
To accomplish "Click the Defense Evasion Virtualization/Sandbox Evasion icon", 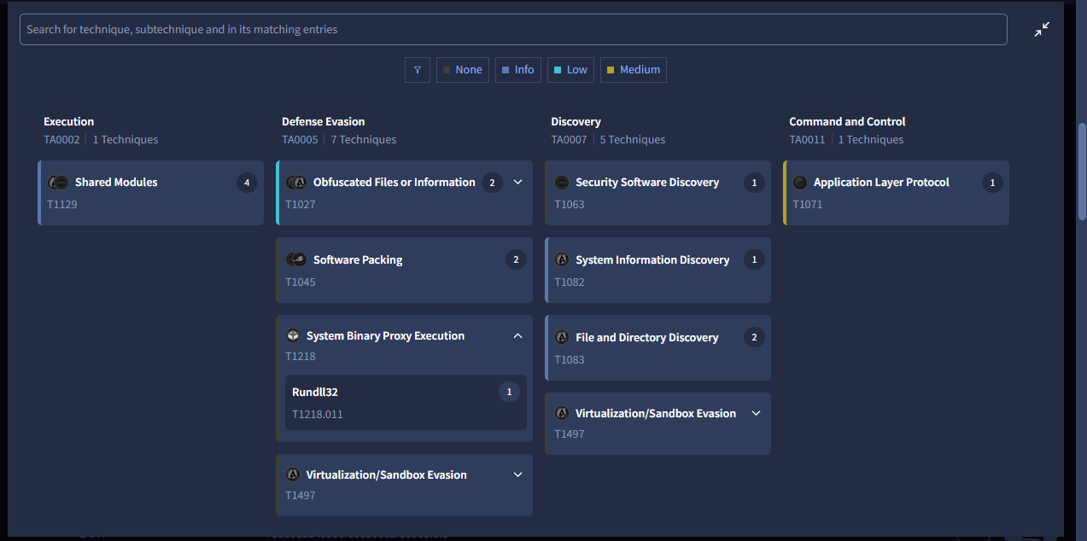I will [x=293, y=475].
